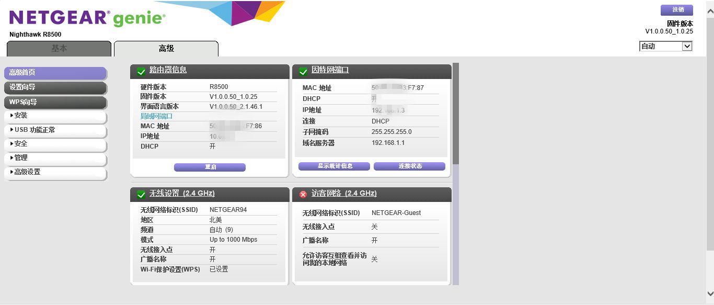The image size is (714, 305).
Task: Click green status icon on 无线设置 panel
Action: pyautogui.click(x=141, y=194)
